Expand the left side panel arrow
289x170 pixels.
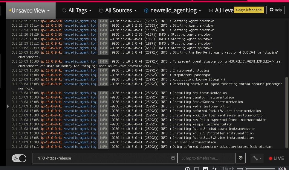click(x=8, y=106)
